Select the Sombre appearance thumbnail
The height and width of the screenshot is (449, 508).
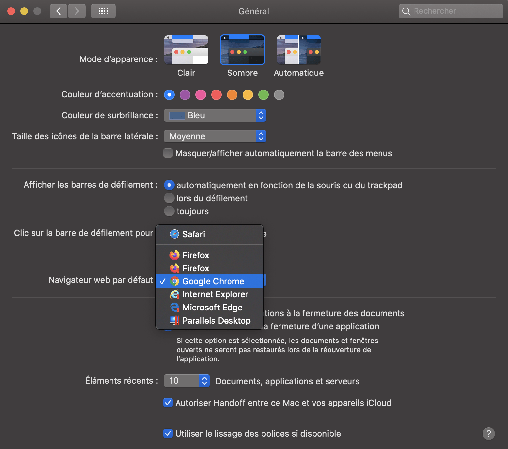(243, 50)
